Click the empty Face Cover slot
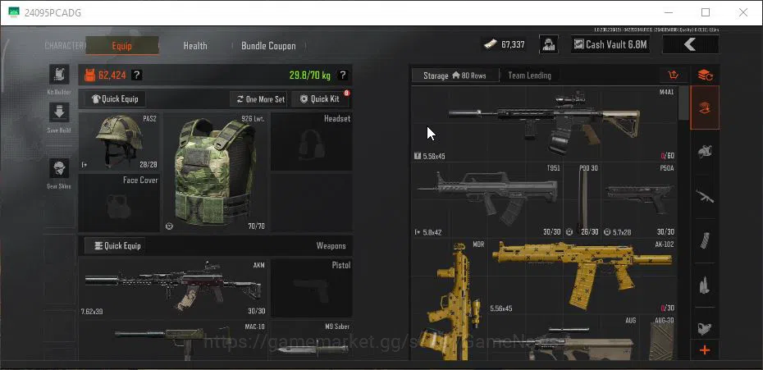Viewport: 763px width, 370px height. click(x=119, y=203)
